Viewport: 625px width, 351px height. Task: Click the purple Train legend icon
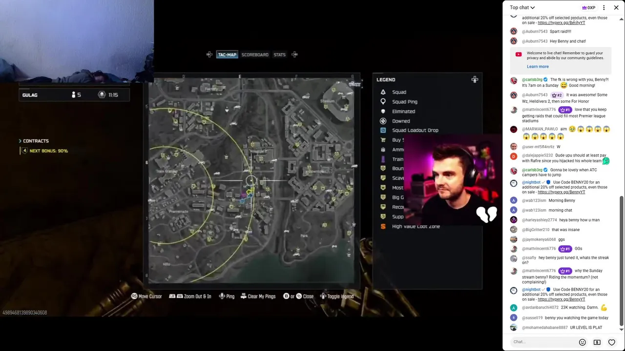pos(383,159)
